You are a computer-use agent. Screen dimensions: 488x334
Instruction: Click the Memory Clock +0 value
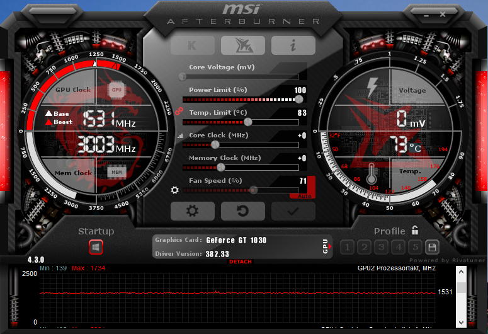pos(302,158)
